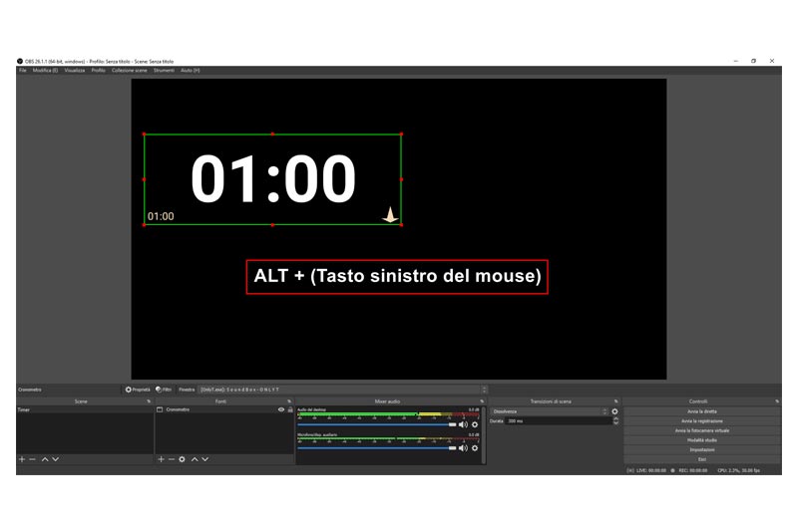Remove the selected source with minus icon
798x532 pixels.
[172, 459]
